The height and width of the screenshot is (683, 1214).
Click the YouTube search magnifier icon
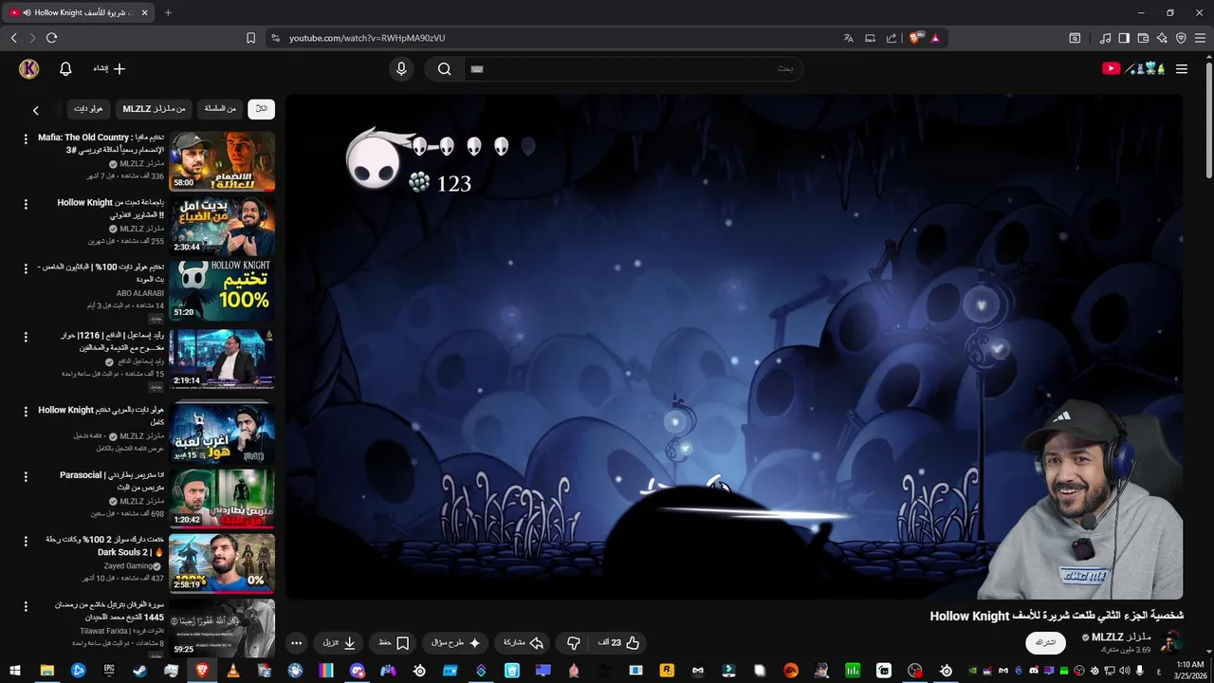444,68
